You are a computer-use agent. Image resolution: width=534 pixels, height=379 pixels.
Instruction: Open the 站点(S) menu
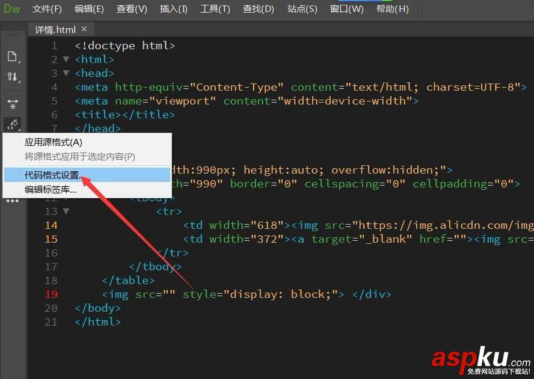click(x=302, y=9)
